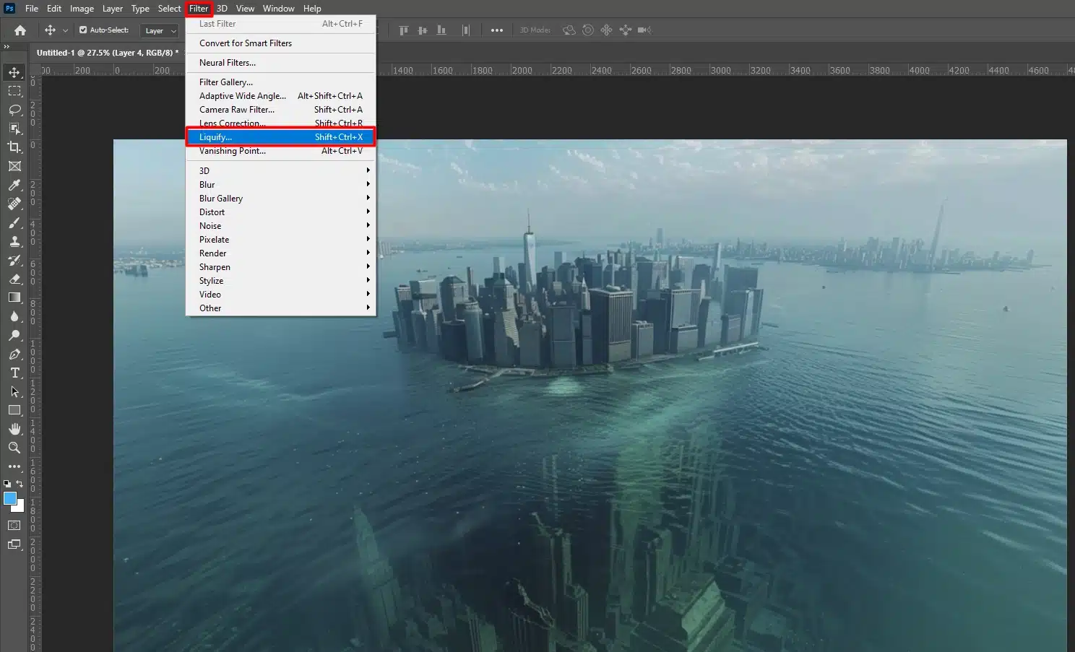Image resolution: width=1075 pixels, height=652 pixels.
Task: Toggle the Auto-Select checkbox
Action: pos(84,30)
